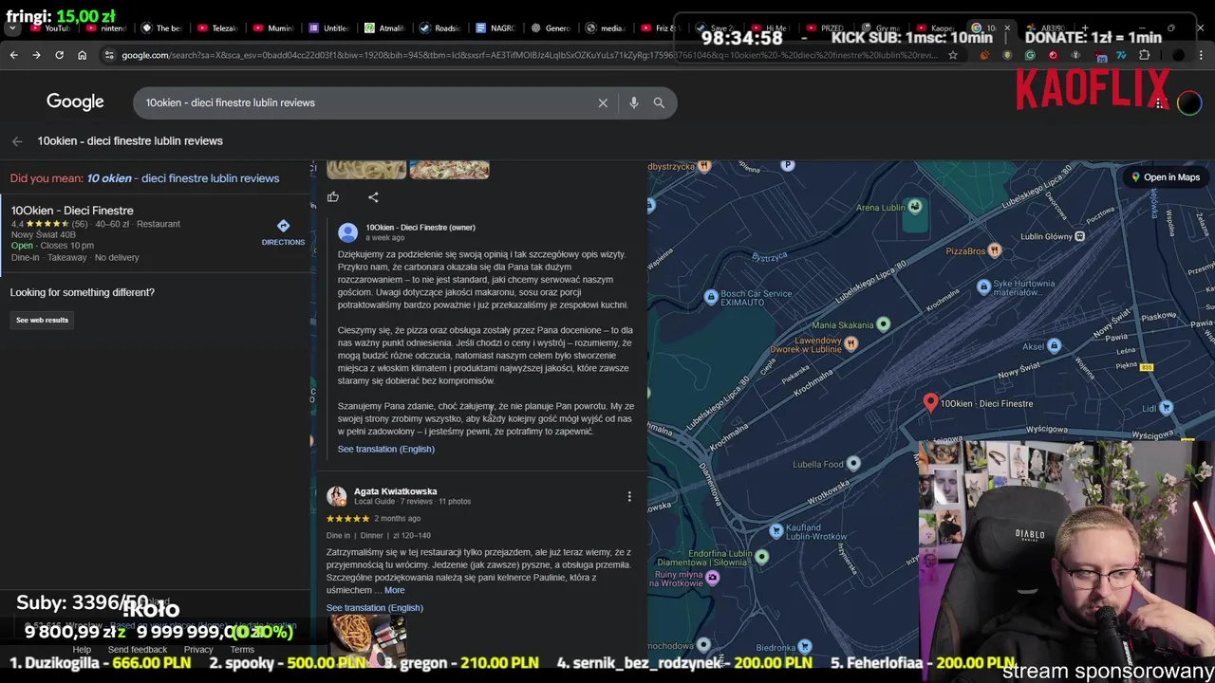The image size is (1215, 683).
Task: Switch to the YouTube browser tab
Action: pyautogui.click(x=50, y=28)
